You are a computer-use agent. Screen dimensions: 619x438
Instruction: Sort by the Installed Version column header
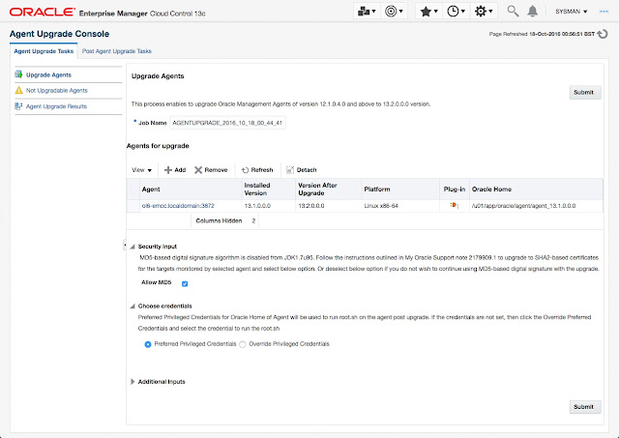(269, 189)
